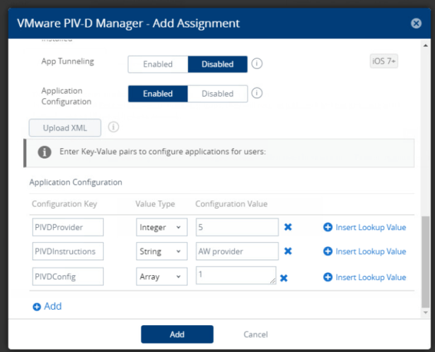Focus the PIVDProvider configuration key field
This screenshot has height=352, width=435.
pyautogui.click(x=68, y=227)
